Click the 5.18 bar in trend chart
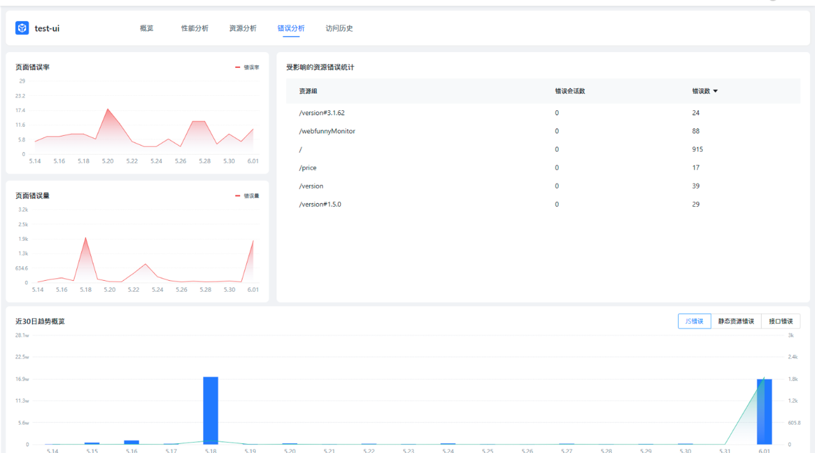Screen dimensions: 815x453 point(211,411)
